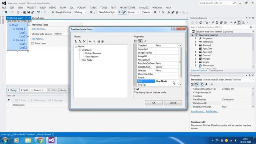Expand the References node in Solution Explorer
256x144 pixels.
point(196,42)
